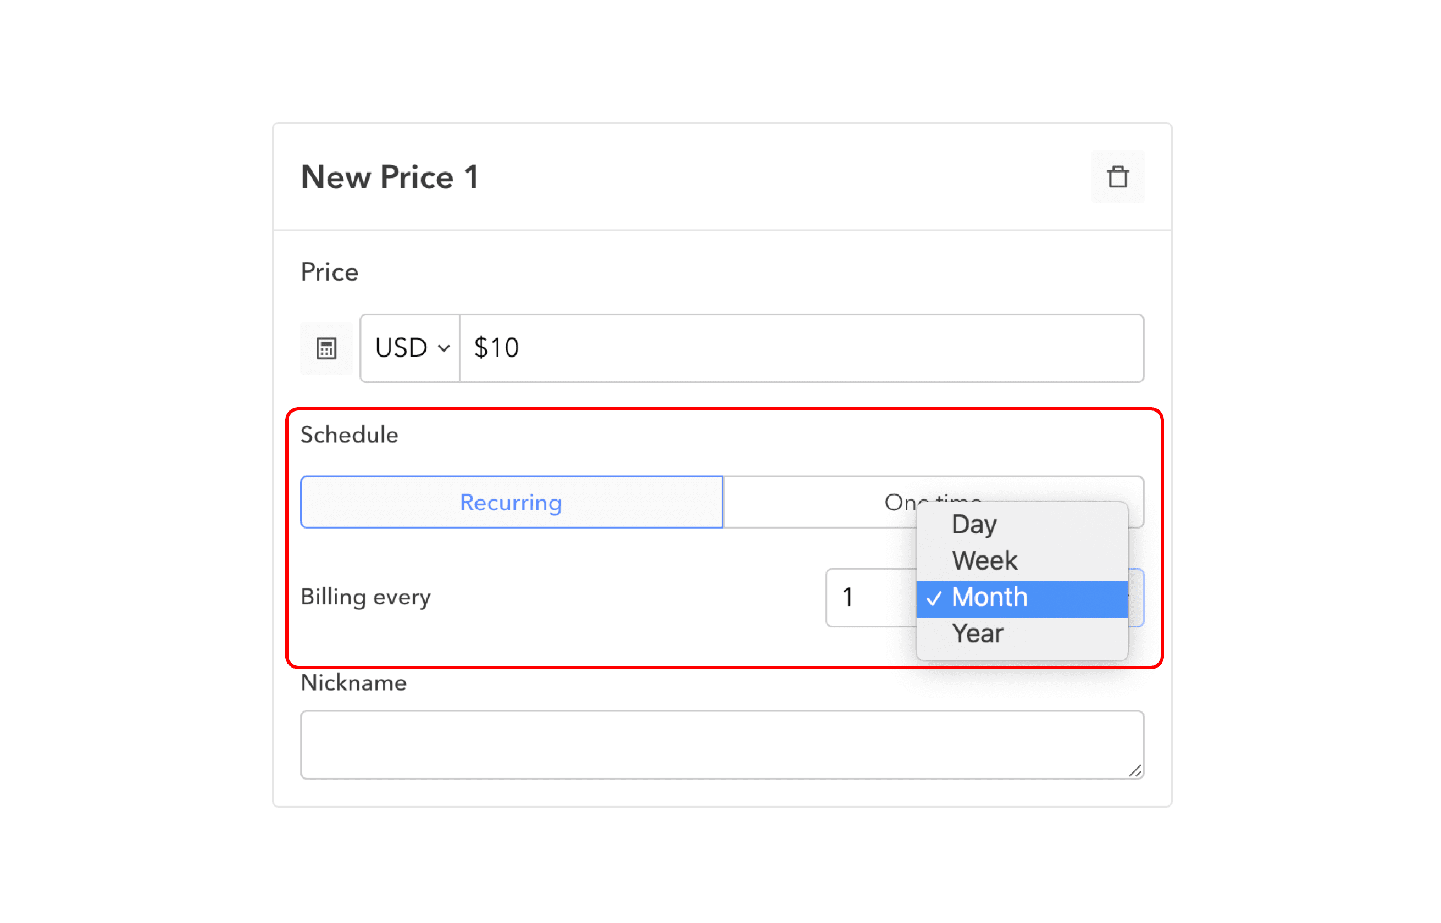Click the calculator button beside the currency selector

(x=326, y=348)
